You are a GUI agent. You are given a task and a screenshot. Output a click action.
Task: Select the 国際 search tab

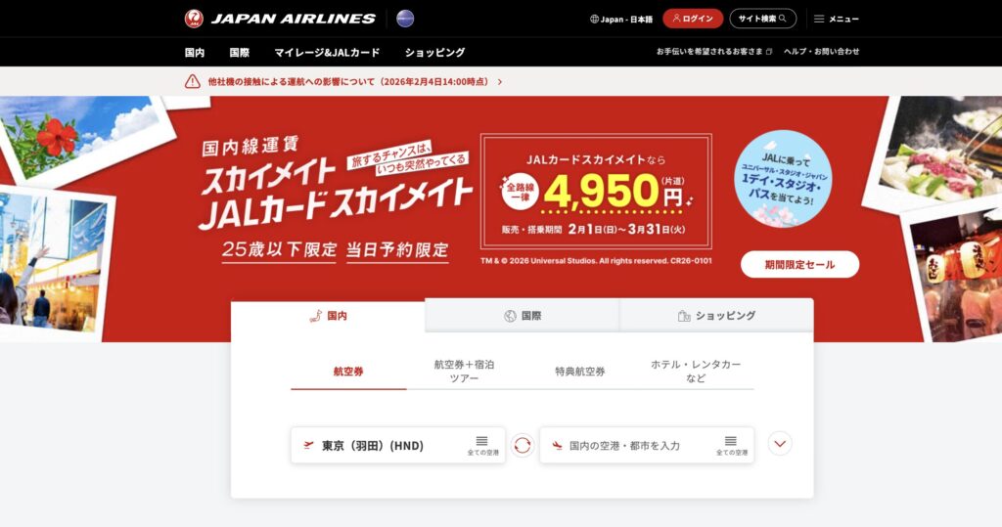523,316
